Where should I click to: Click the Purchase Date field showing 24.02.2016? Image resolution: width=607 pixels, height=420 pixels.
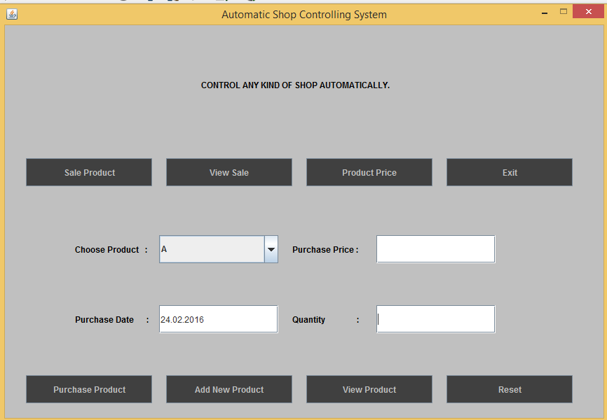tap(217, 318)
